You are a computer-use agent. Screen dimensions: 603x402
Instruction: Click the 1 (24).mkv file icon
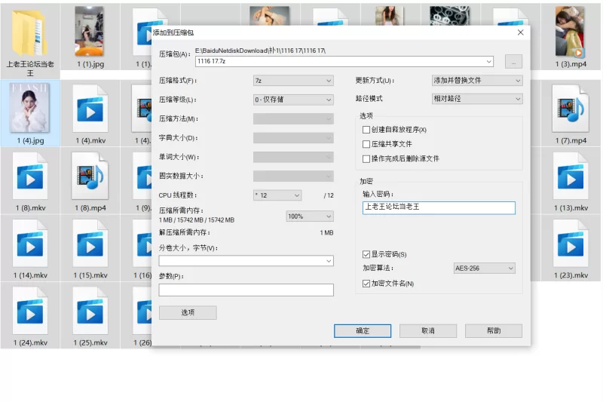pos(30,310)
